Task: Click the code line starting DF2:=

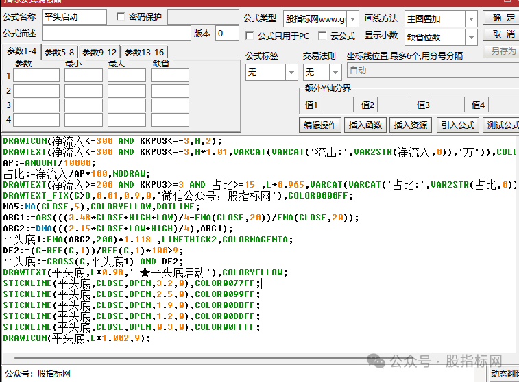Action: (93, 251)
